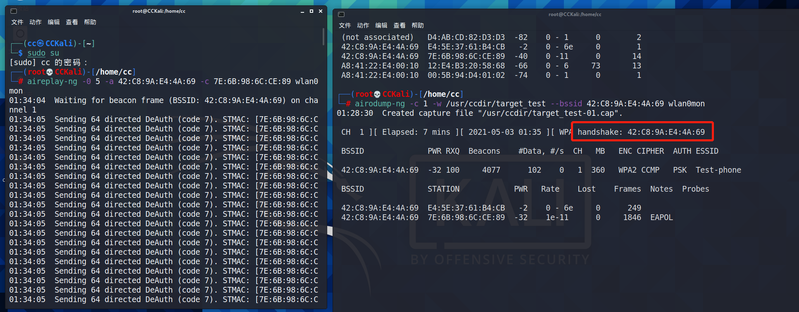Click the aireplay-ng command in left terminal
This screenshot has width=799, height=312.
pos(164,86)
